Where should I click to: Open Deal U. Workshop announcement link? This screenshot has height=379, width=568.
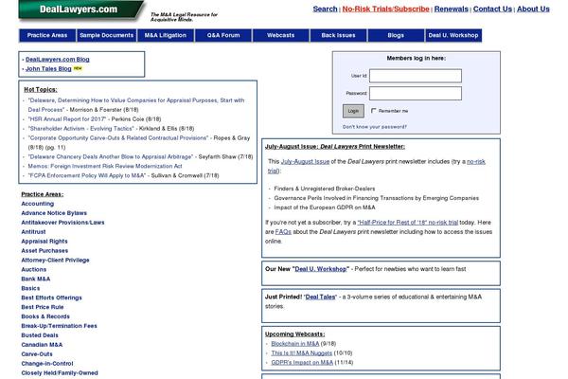click(x=321, y=269)
